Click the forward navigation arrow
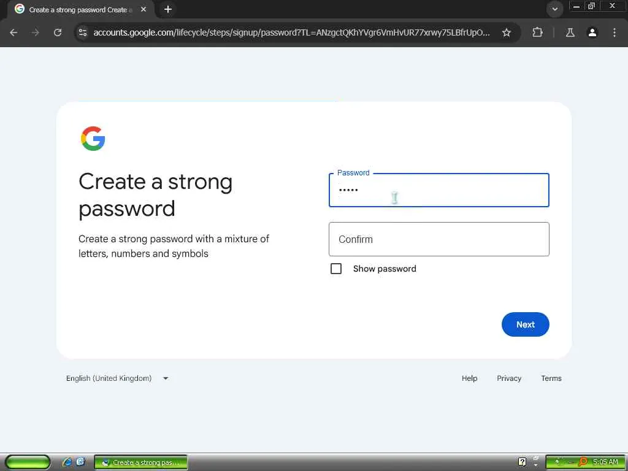 pos(36,33)
